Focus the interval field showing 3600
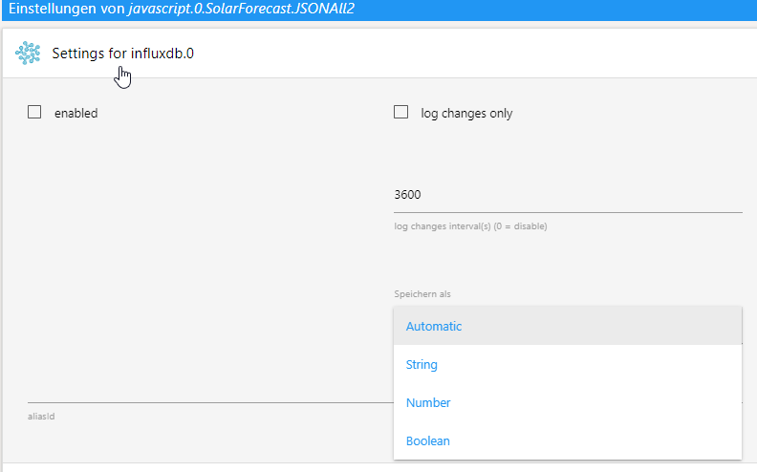Image resolution: width=757 pixels, height=472 pixels. click(x=568, y=195)
